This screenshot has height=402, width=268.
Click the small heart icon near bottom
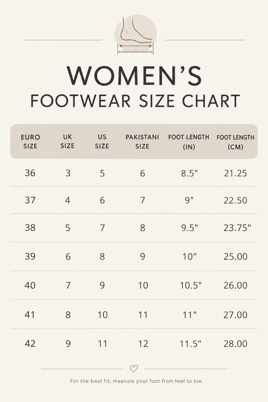click(x=134, y=368)
